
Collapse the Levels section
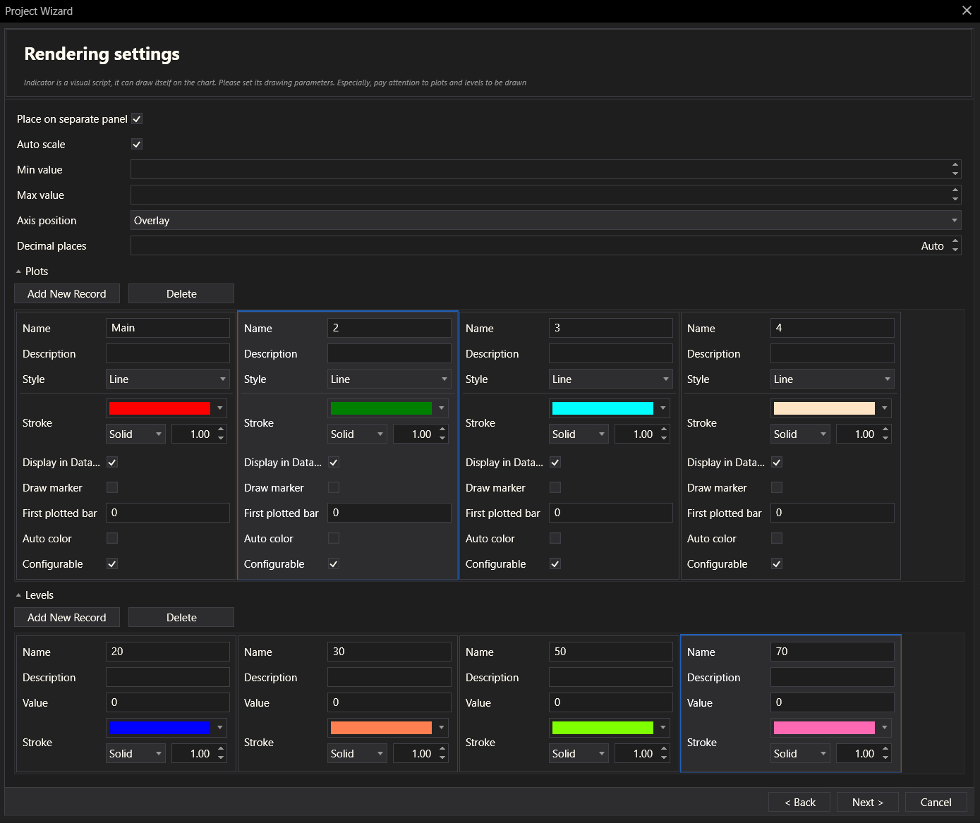[19, 595]
